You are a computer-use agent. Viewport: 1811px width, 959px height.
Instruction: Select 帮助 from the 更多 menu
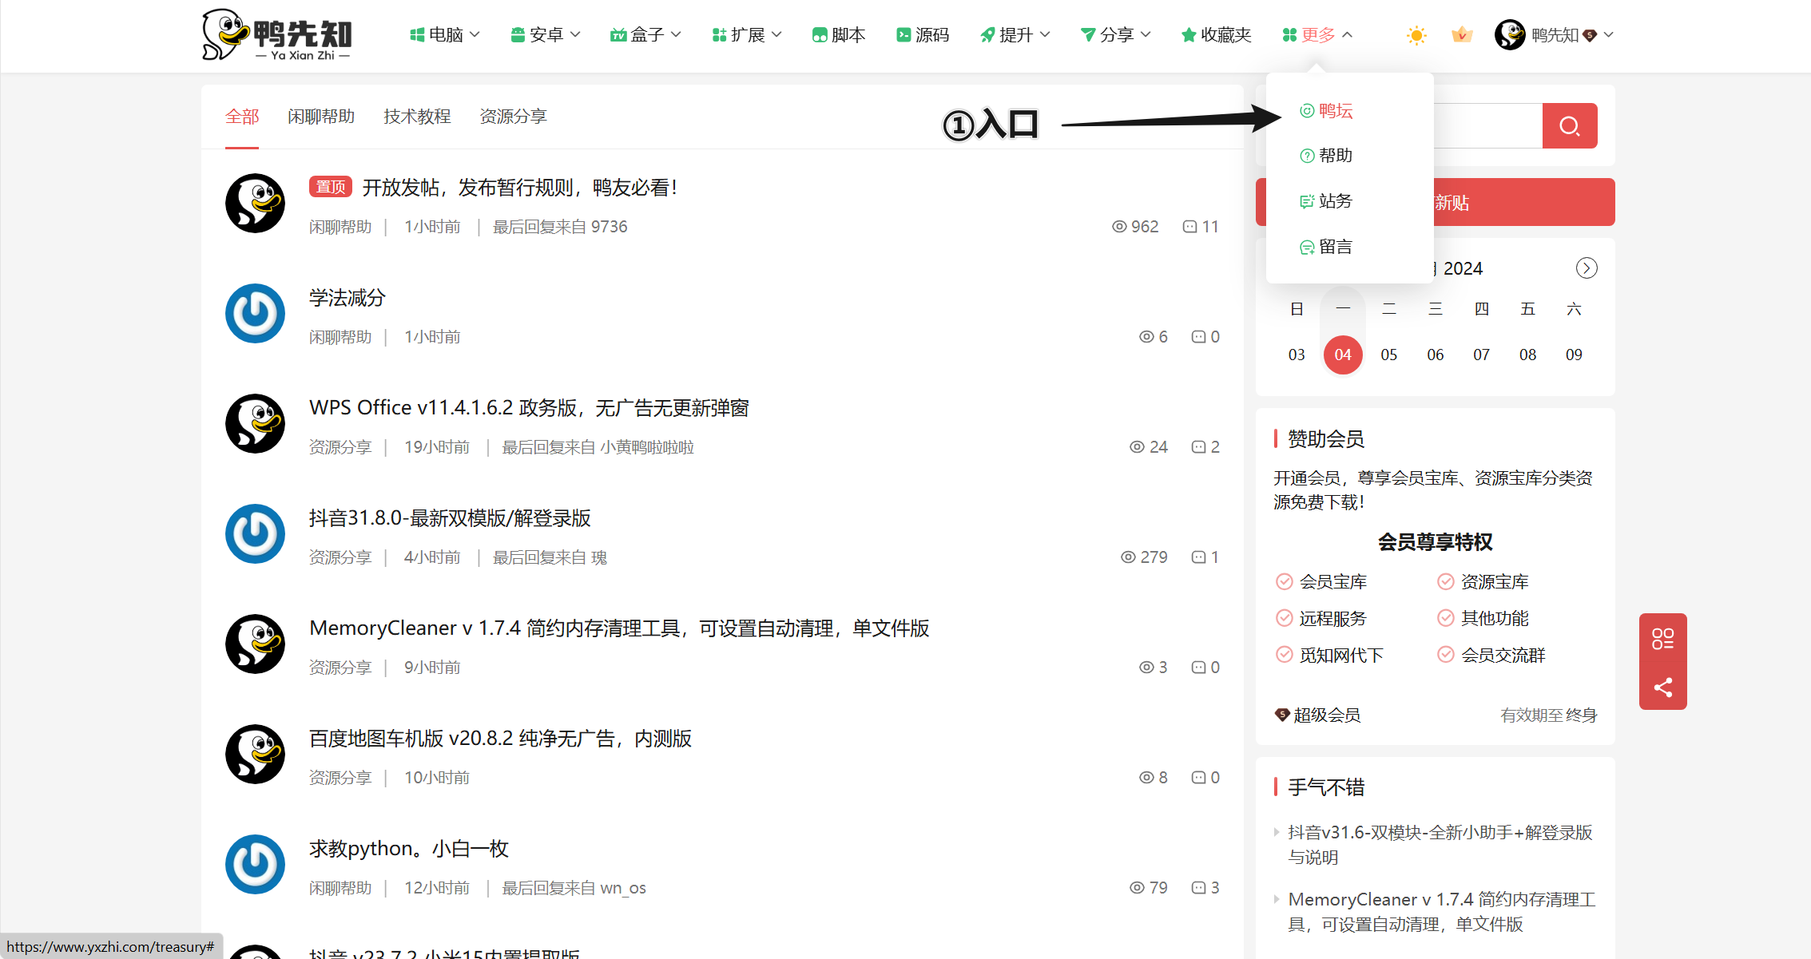[1336, 156]
